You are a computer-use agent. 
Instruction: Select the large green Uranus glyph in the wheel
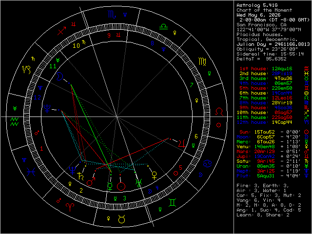tap(138, 183)
